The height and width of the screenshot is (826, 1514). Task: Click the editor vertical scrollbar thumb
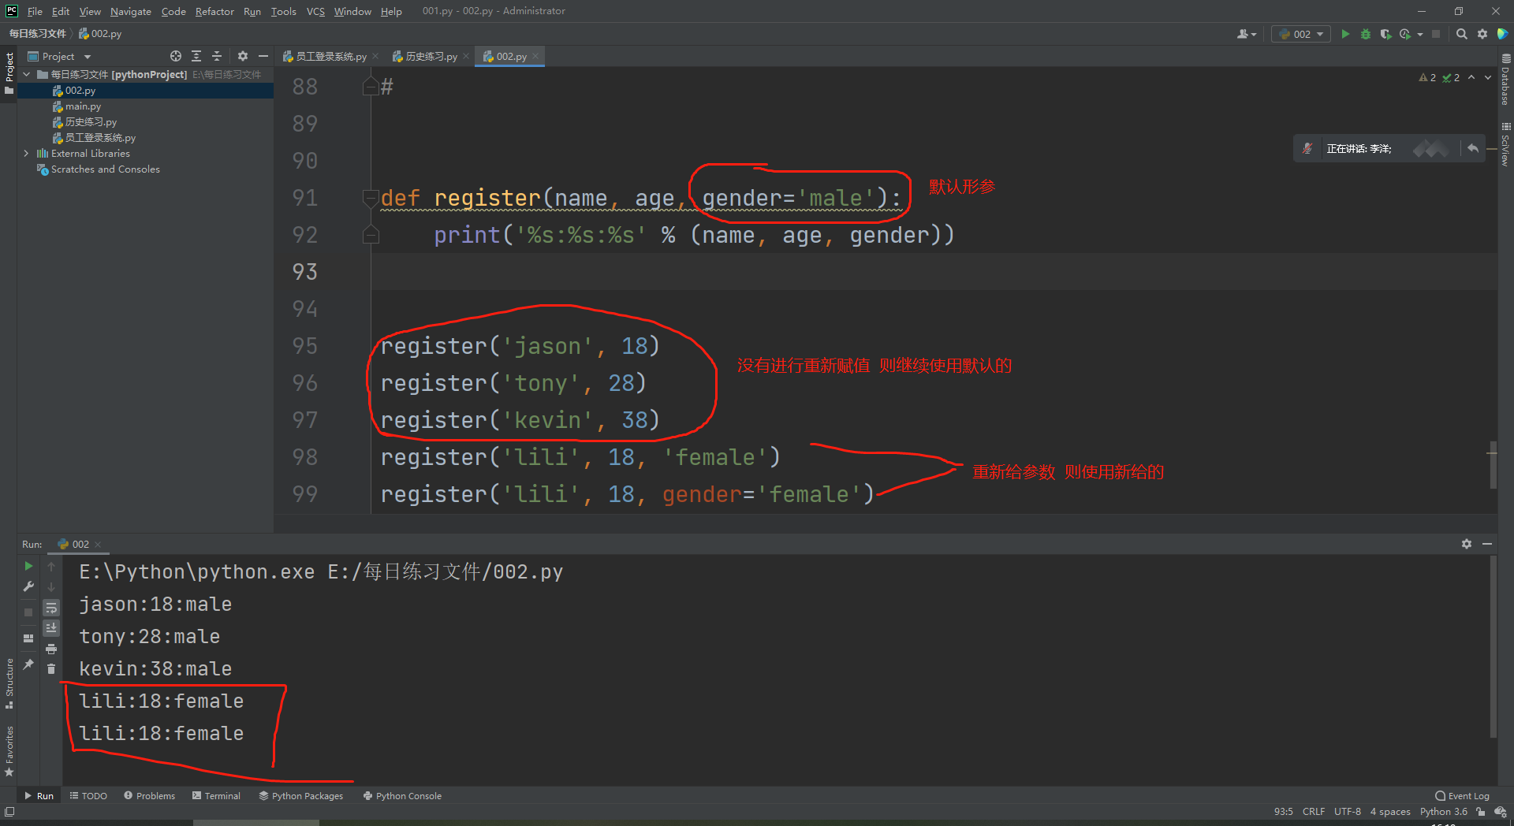pyautogui.click(x=1492, y=465)
